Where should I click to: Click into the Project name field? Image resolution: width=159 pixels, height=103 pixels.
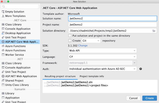click(x=112, y=25)
